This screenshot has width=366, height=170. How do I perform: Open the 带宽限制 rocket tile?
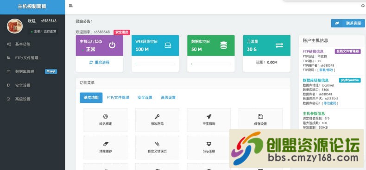click(x=208, y=120)
